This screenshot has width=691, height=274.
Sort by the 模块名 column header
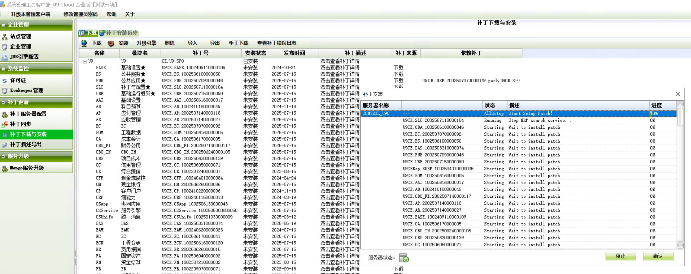coord(140,53)
